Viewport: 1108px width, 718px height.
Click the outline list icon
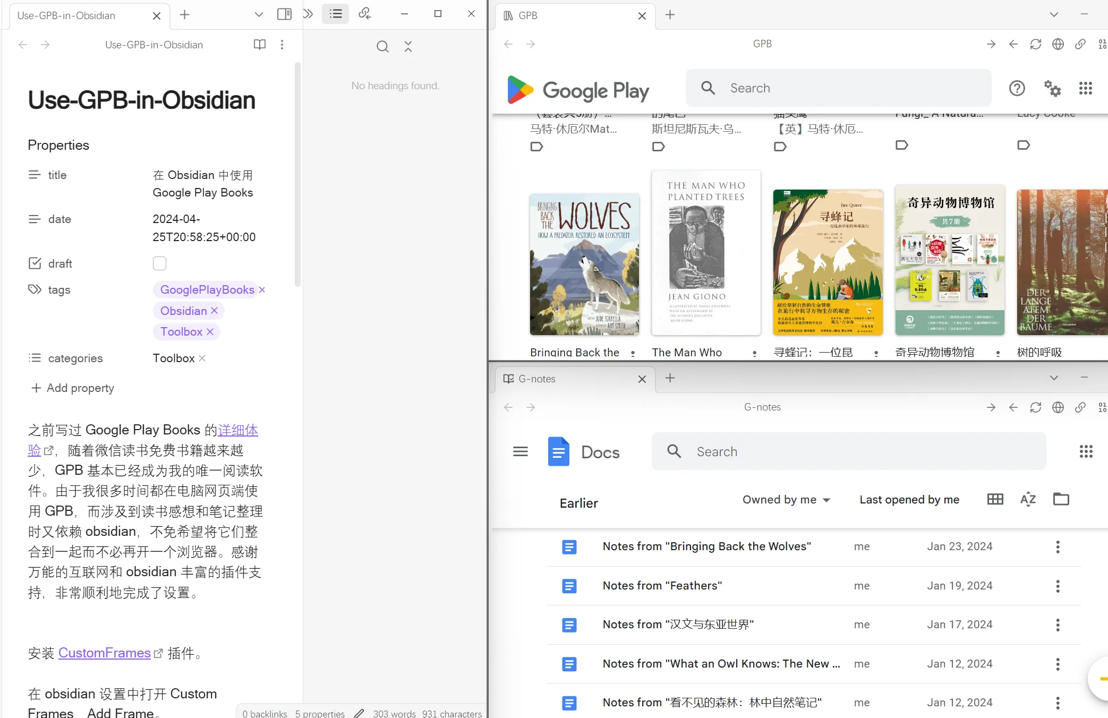point(336,14)
